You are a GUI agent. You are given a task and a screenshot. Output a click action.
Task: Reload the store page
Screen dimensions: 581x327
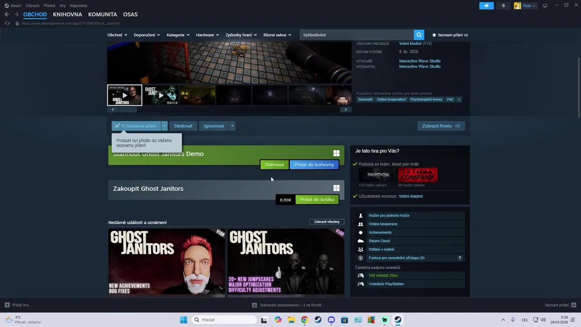pos(7,23)
